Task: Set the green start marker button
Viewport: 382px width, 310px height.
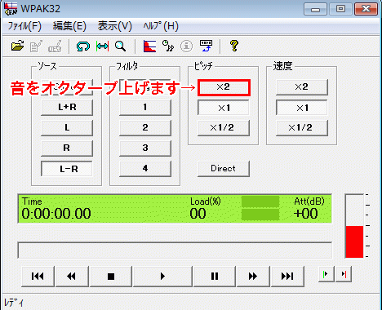Action: 326,274
